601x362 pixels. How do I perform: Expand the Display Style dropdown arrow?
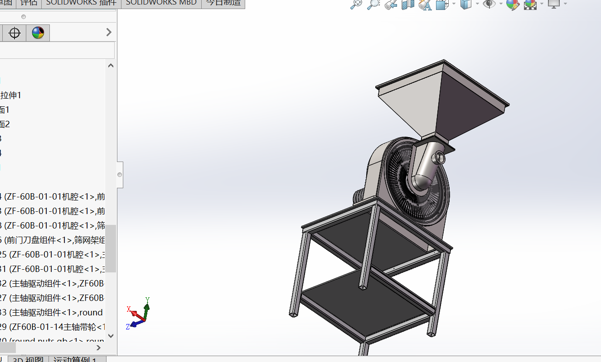point(477,4)
